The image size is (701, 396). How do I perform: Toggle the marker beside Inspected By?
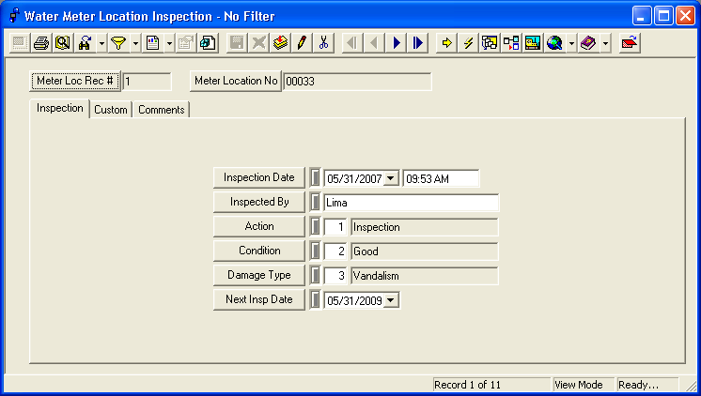coord(315,202)
